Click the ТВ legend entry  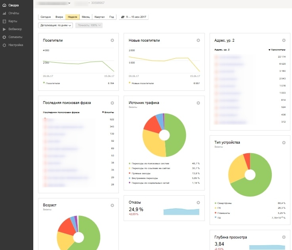218,218
